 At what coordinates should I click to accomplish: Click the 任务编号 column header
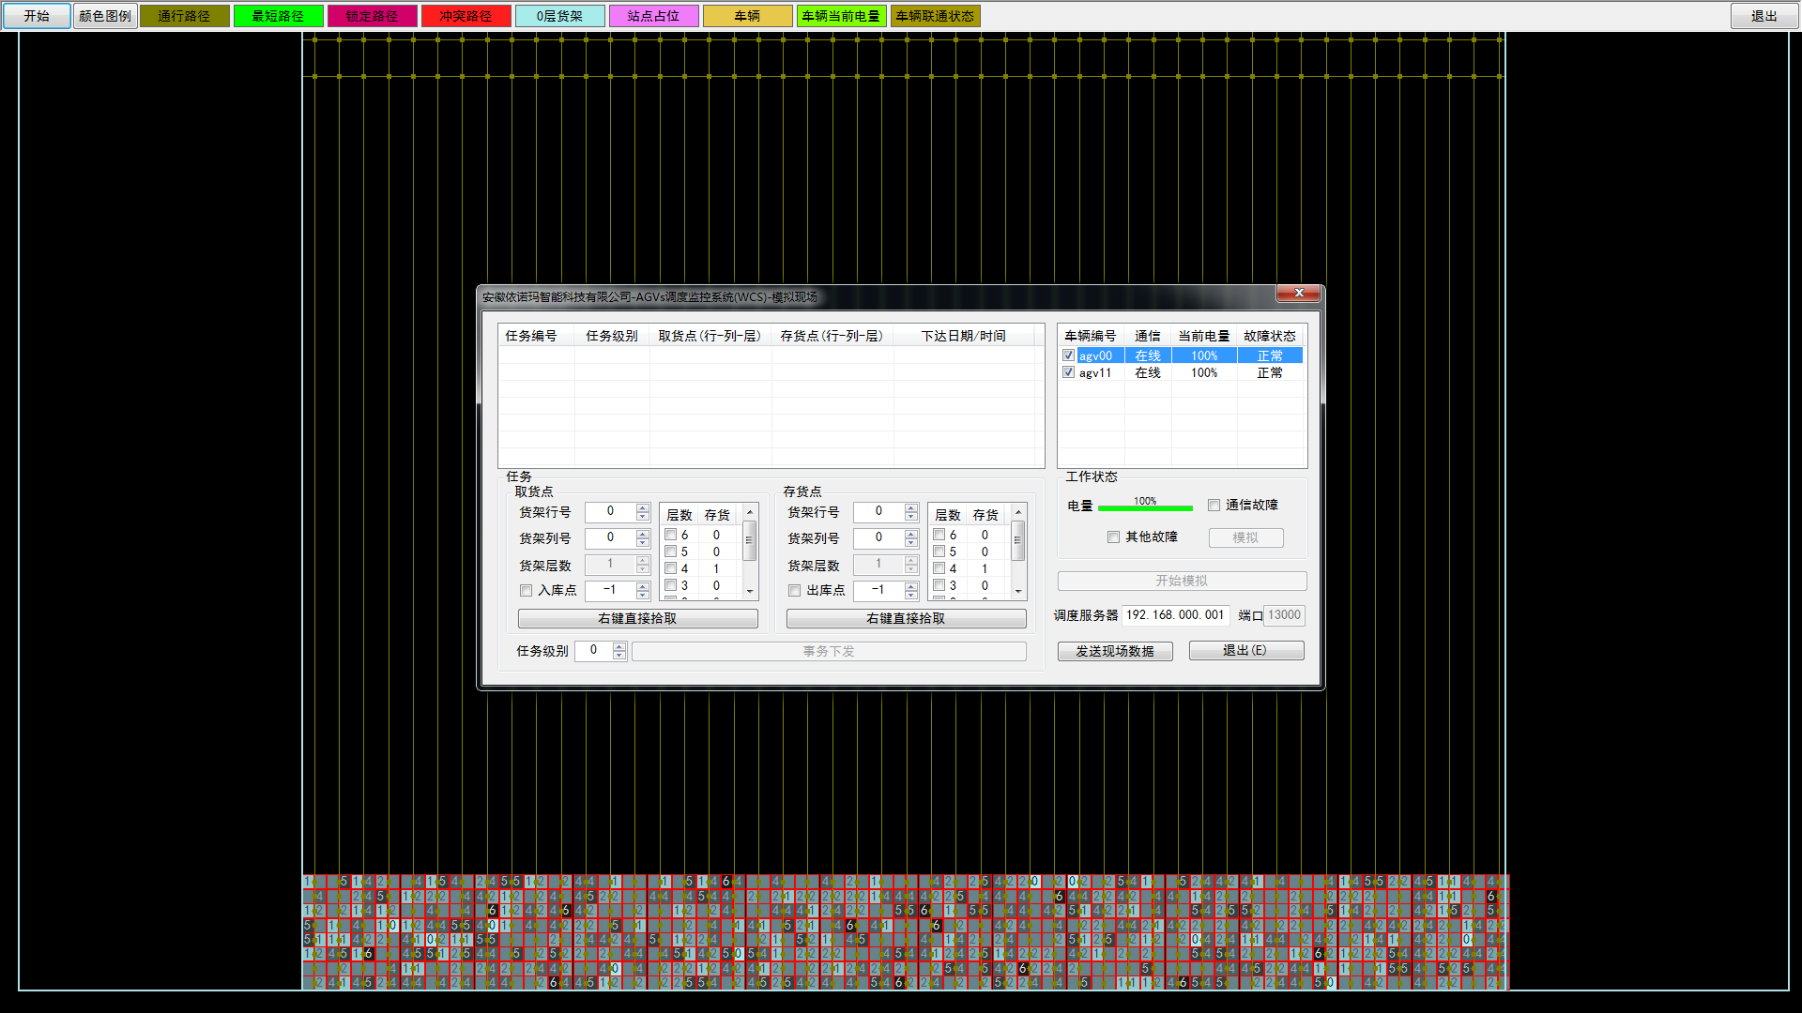[531, 336]
